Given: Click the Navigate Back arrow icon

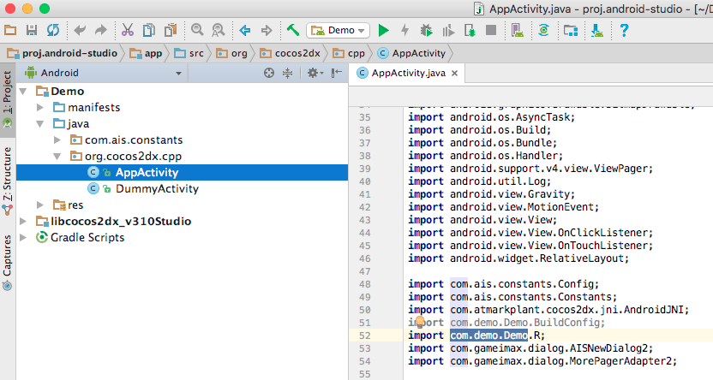Looking at the screenshot, I should coord(245,30).
